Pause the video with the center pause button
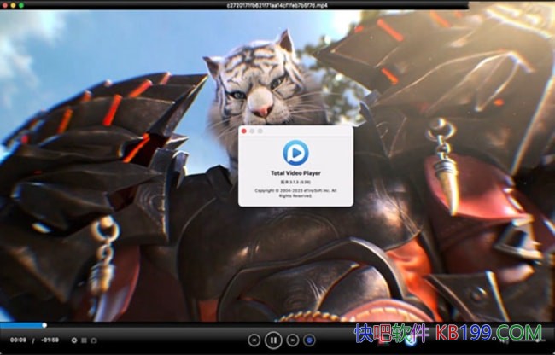 [272, 340]
